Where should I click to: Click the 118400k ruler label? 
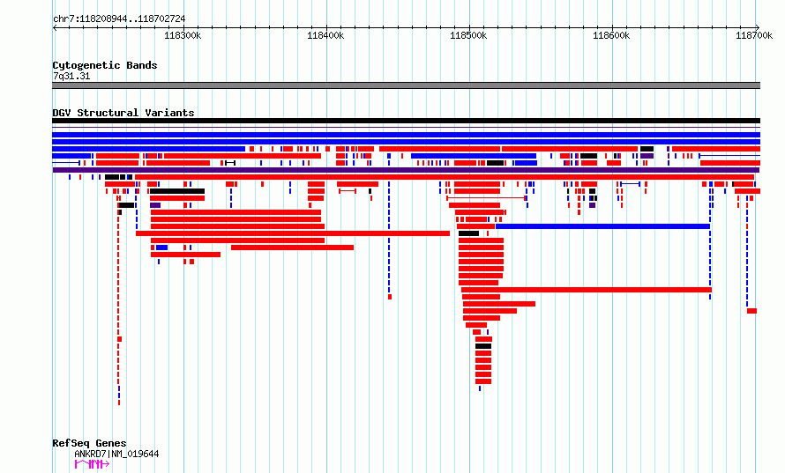point(325,35)
